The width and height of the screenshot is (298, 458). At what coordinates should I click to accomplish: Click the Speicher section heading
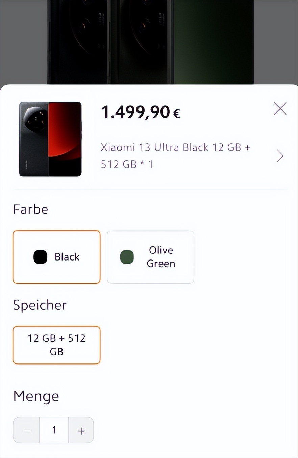point(40,305)
